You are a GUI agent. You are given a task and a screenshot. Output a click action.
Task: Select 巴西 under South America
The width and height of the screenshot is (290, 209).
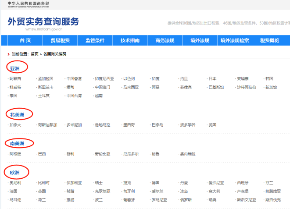(x=42, y=154)
